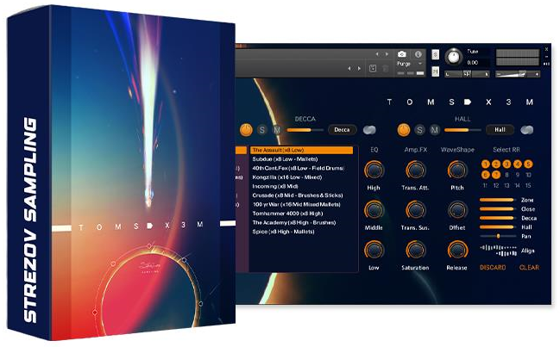Click the header L-R pan slider
The width and height of the screenshot is (560, 347).
[467, 74]
